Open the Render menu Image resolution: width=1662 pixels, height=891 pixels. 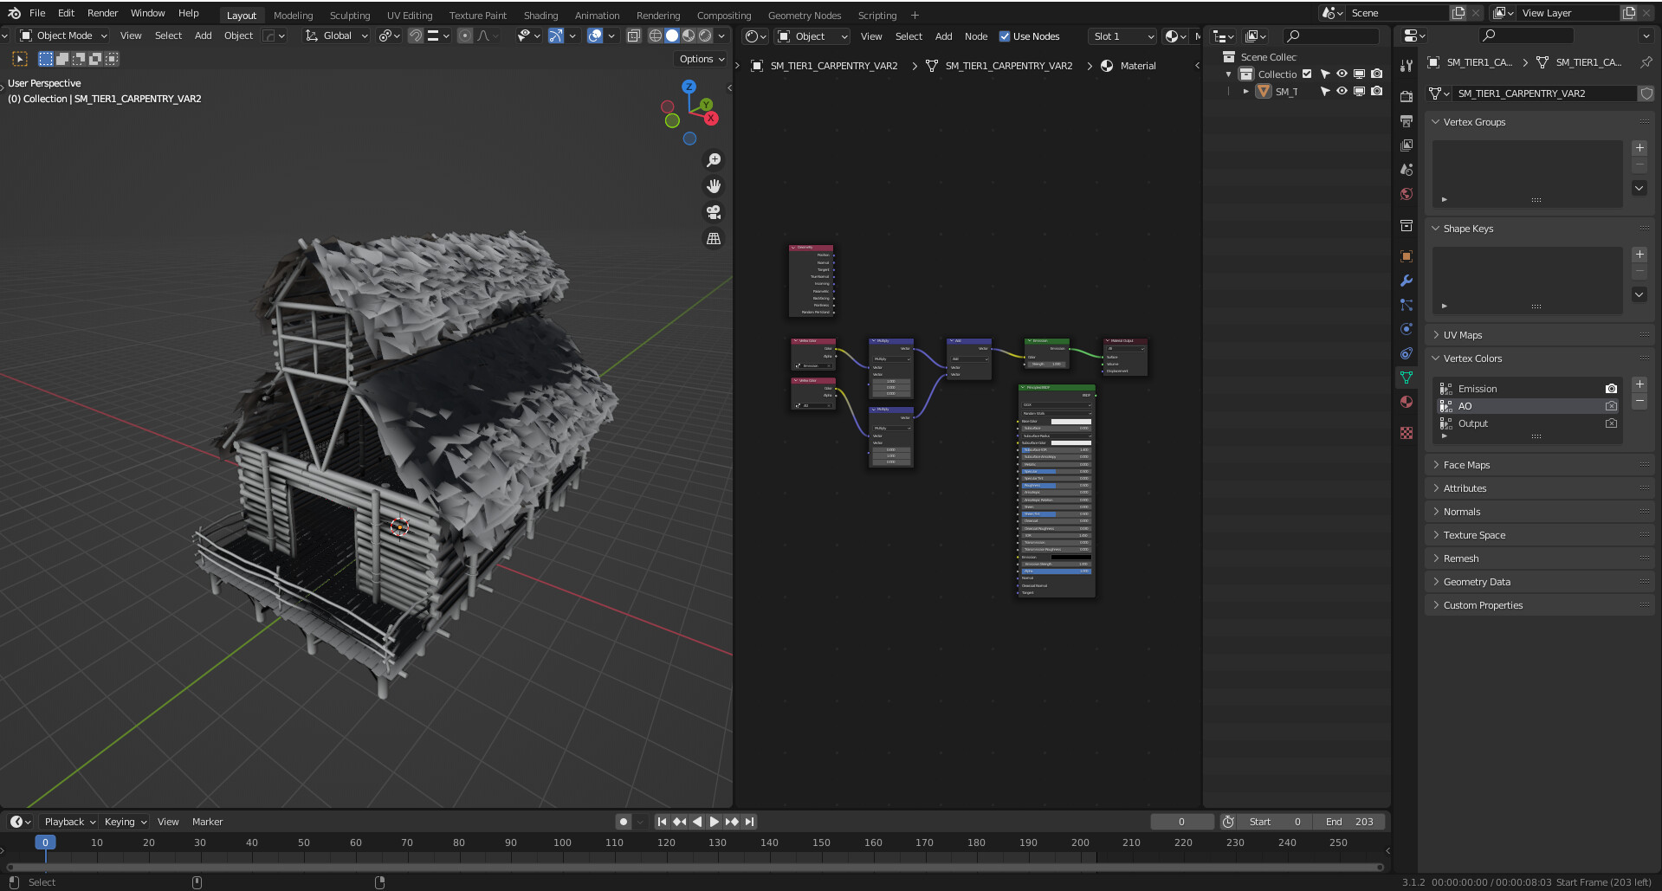pos(102,12)
